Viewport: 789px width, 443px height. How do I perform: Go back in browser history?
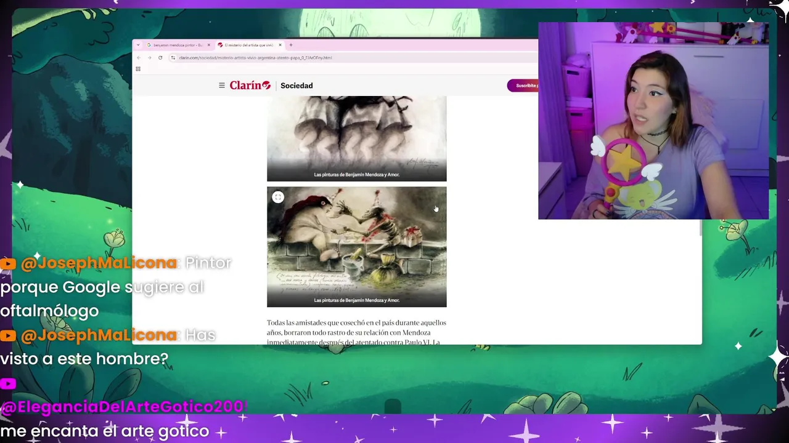139,58
